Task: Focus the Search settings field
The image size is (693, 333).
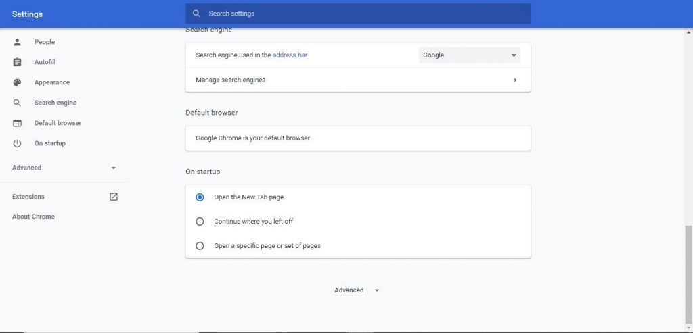Action: pyautogui.click(x=357, y=14)
